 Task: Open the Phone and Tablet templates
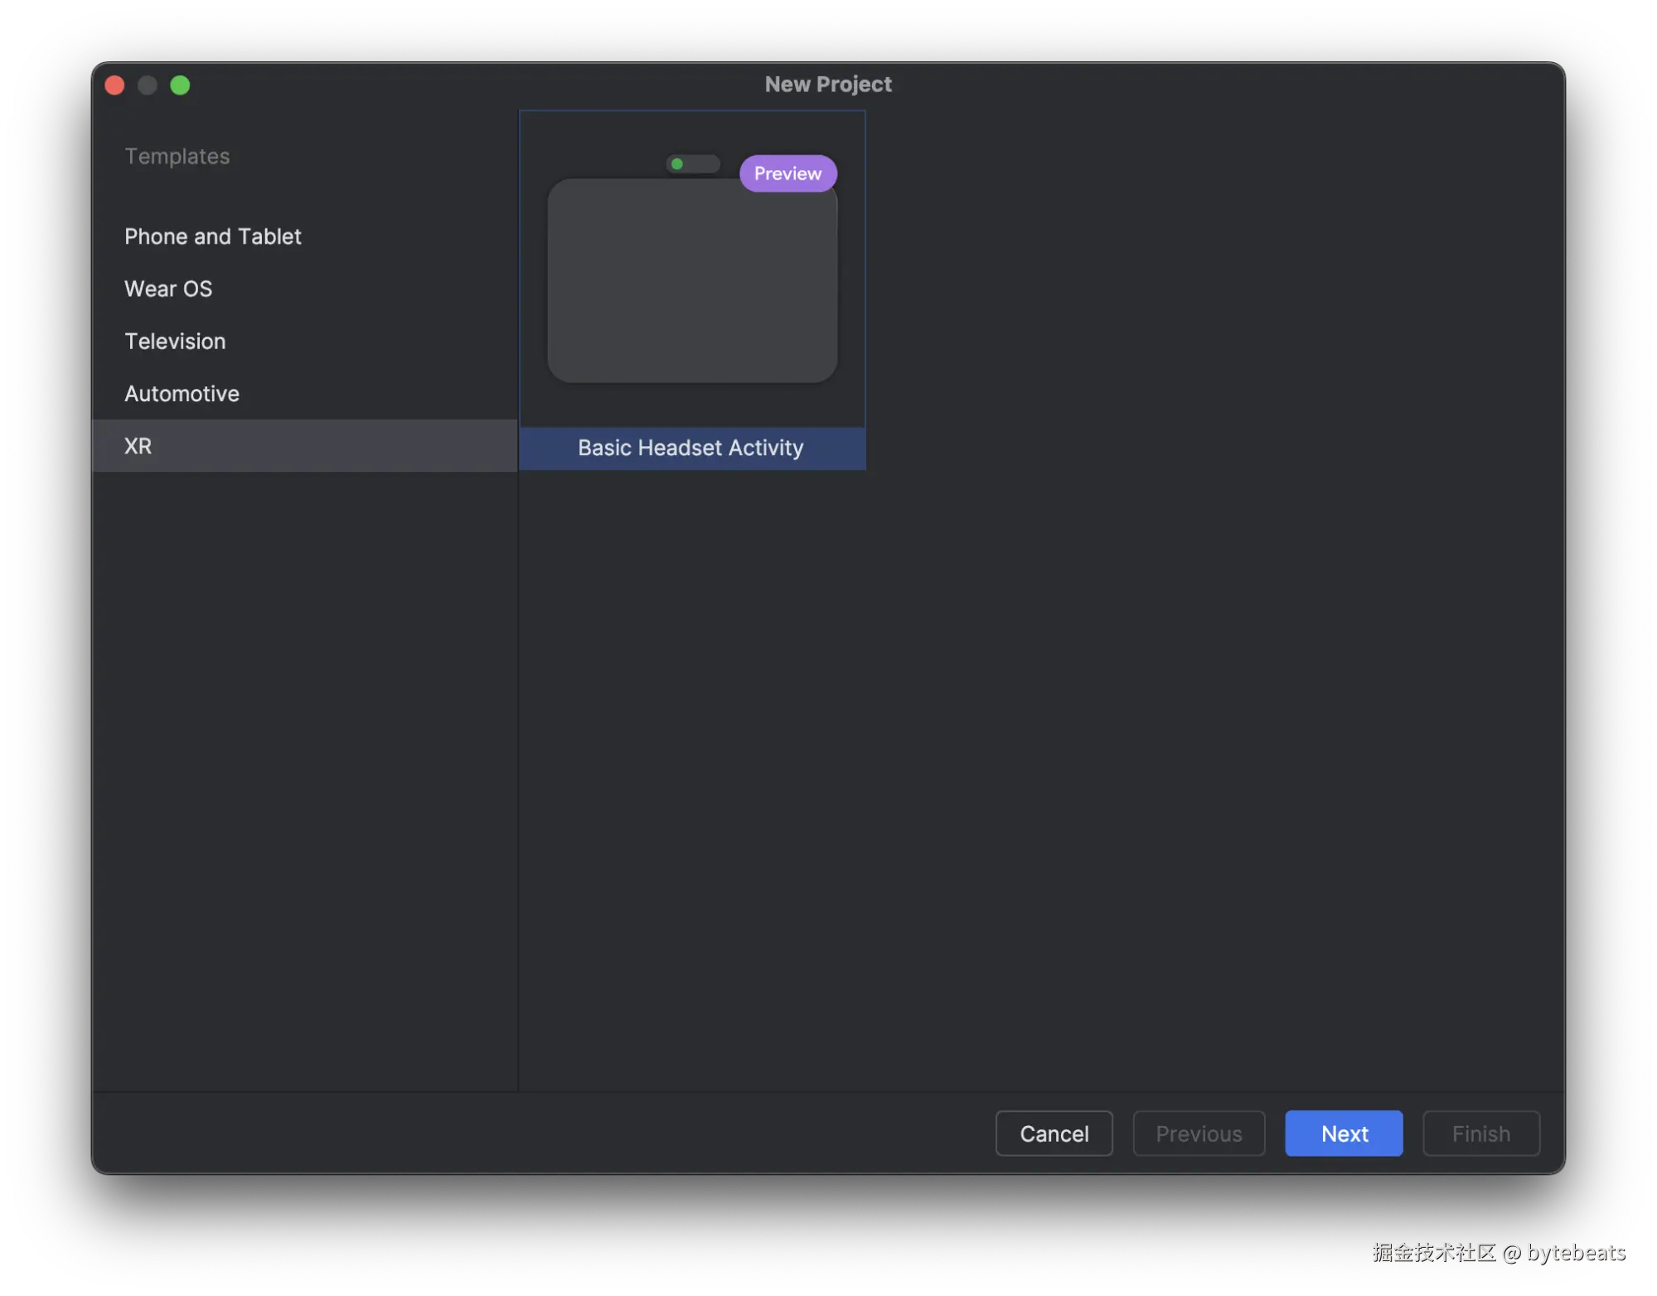pyautogui.click(x=212, y=235)
